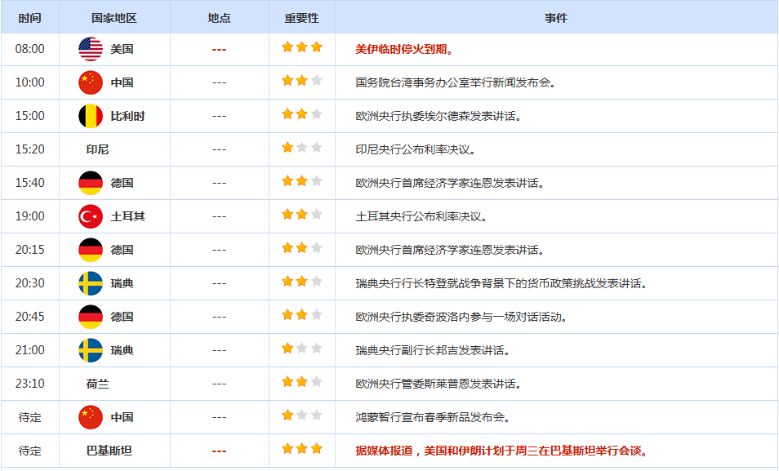Click the 重要性 column header

tap(301, 18)
